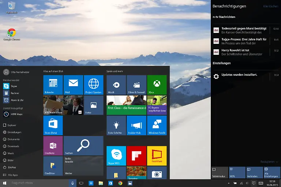Image resolution: width=281 pixels, height=187 pixels.
Task: Open the Photos app in taskbar
Action: point(130,183)
